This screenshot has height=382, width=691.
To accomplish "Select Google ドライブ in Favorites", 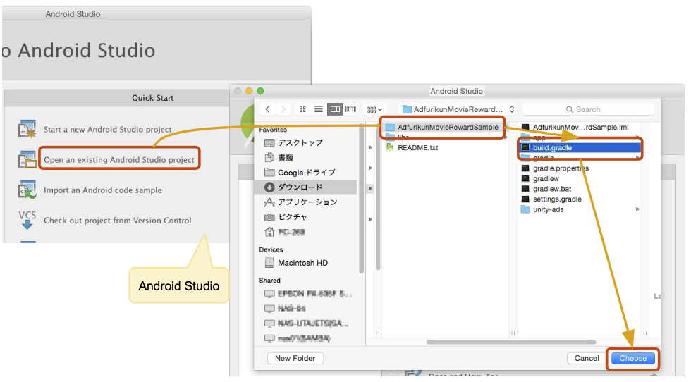I will (x=306, y=172).
